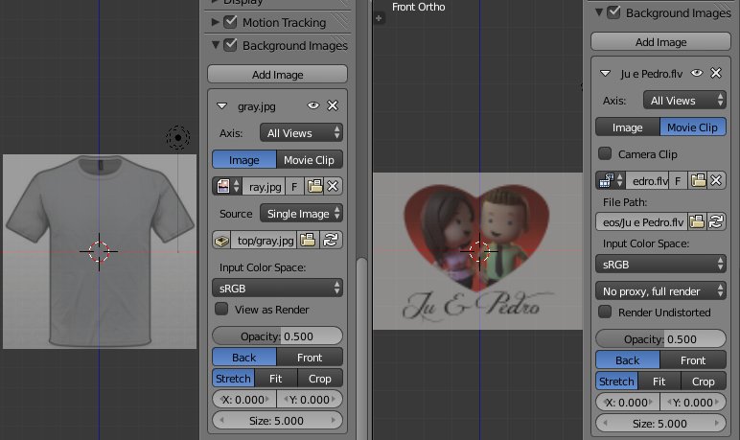Toggle Background Images checkbox in right panel
Viewport: 740px width, 440px height.
coord(613,12)
